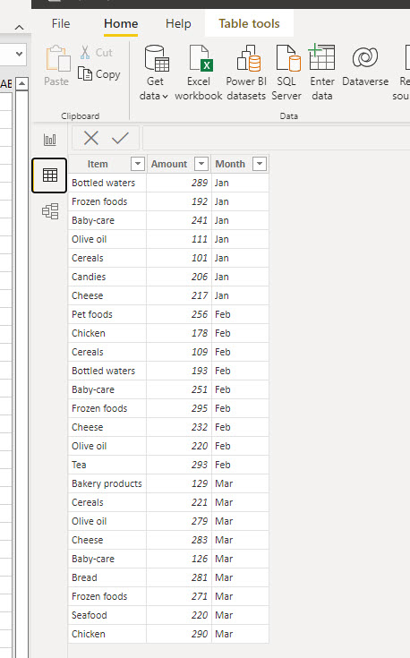Click amount 290 in Chicken Mar row

coord(200,634)
